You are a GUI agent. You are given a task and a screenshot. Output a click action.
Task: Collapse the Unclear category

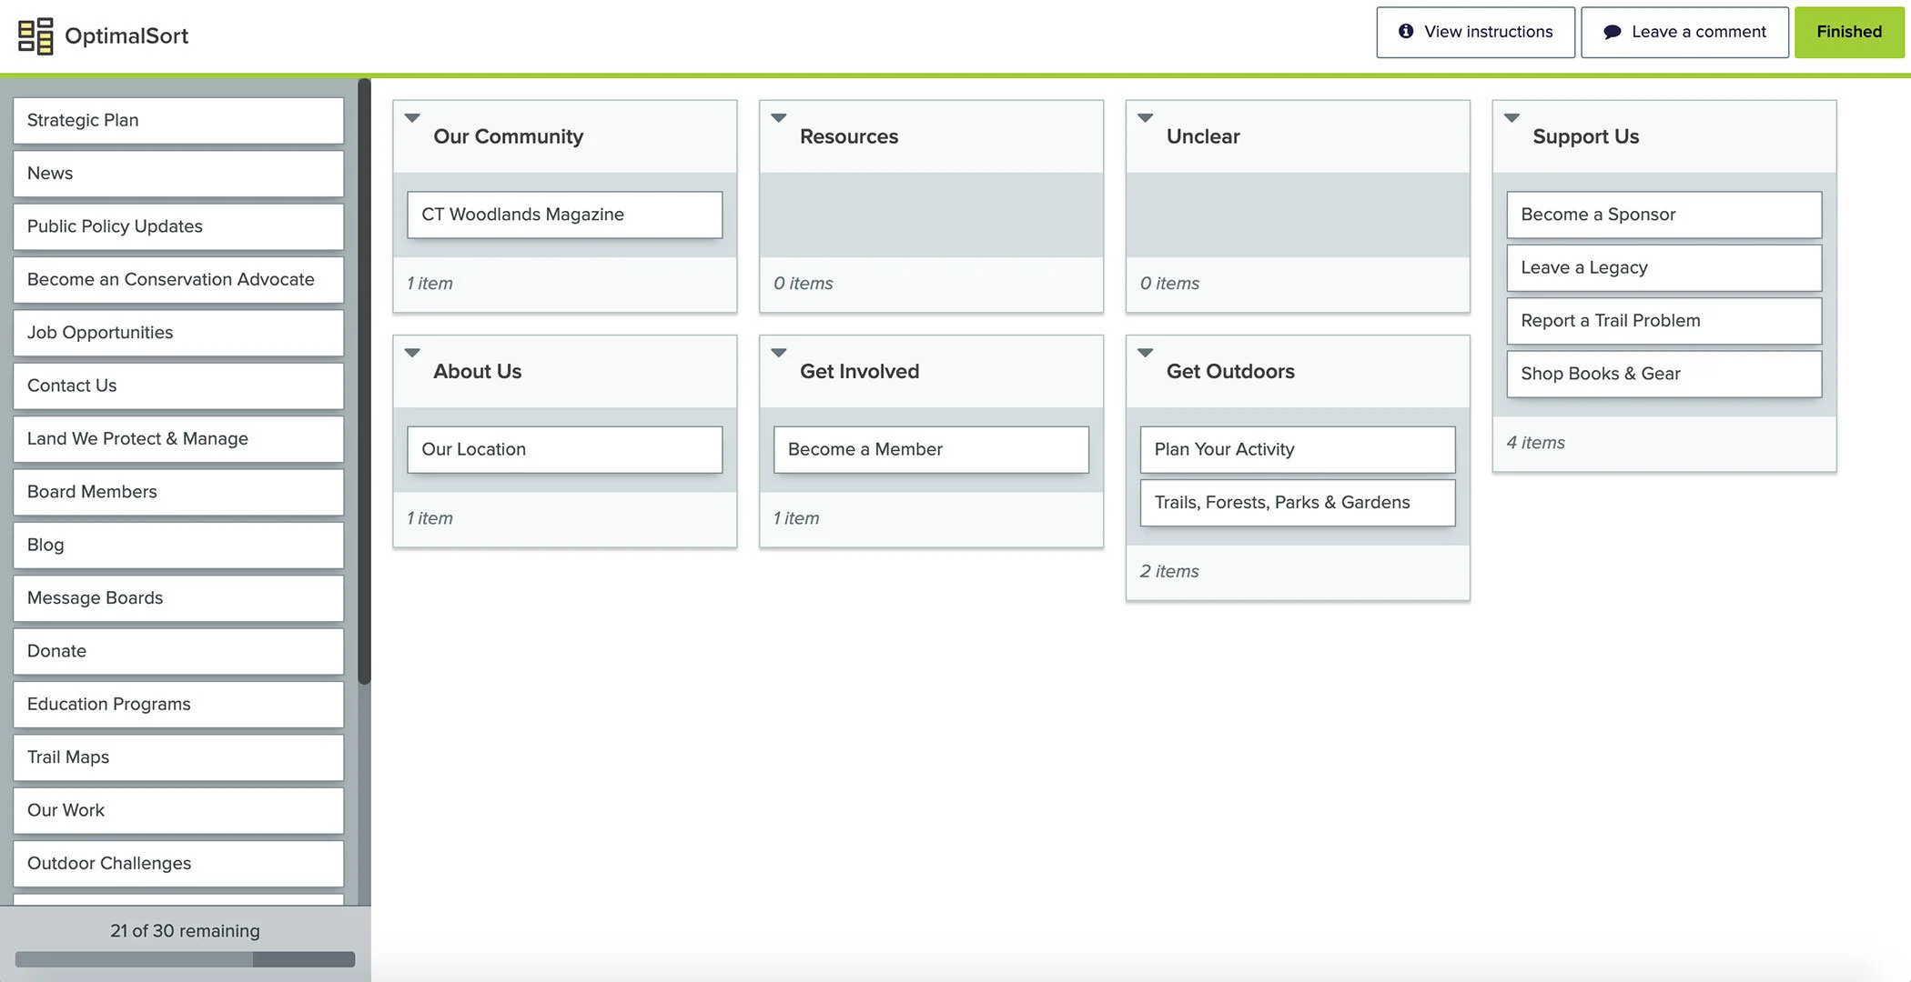coord(1146,118)
